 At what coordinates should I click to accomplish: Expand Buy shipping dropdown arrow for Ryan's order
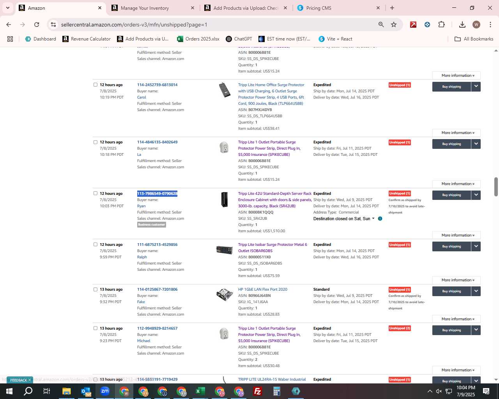tap(476, 195)
